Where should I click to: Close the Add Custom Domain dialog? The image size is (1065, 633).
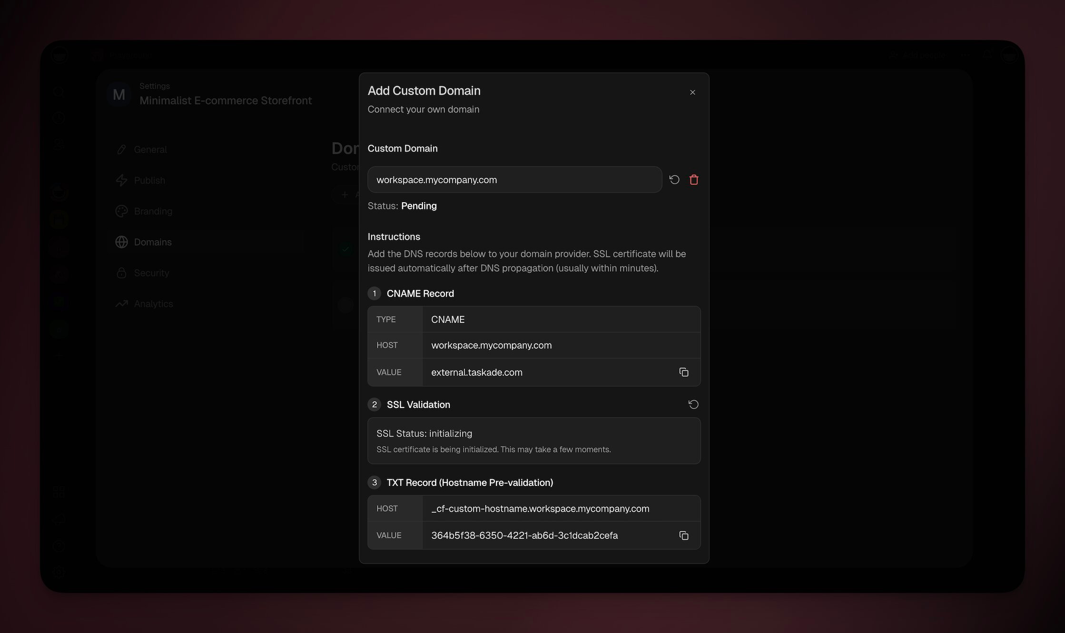[692, 92]
